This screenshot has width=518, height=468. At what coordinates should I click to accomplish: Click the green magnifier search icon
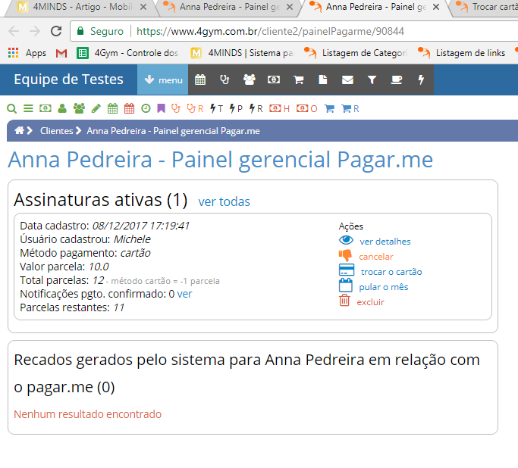pyautogui.click(x=11, y=108)
